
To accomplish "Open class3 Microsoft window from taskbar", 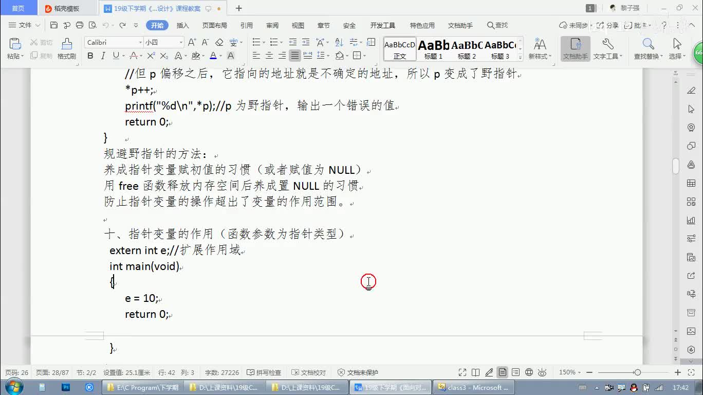I will coord(473,387).
